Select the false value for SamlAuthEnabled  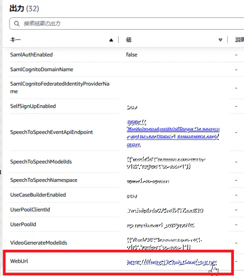point(132,55)
